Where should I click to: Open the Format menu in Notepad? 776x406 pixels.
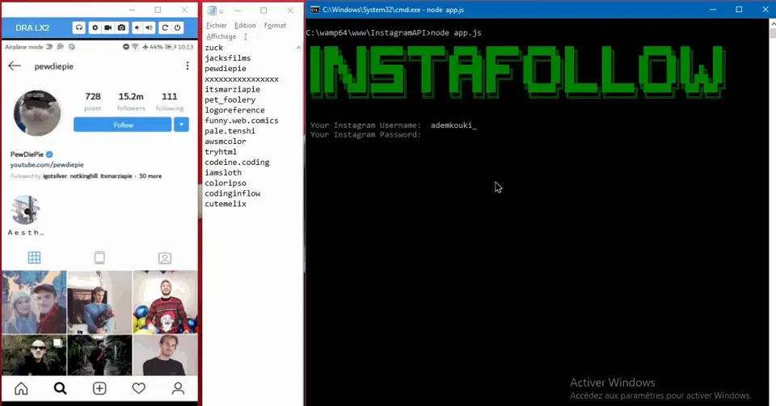pos(275,26)
